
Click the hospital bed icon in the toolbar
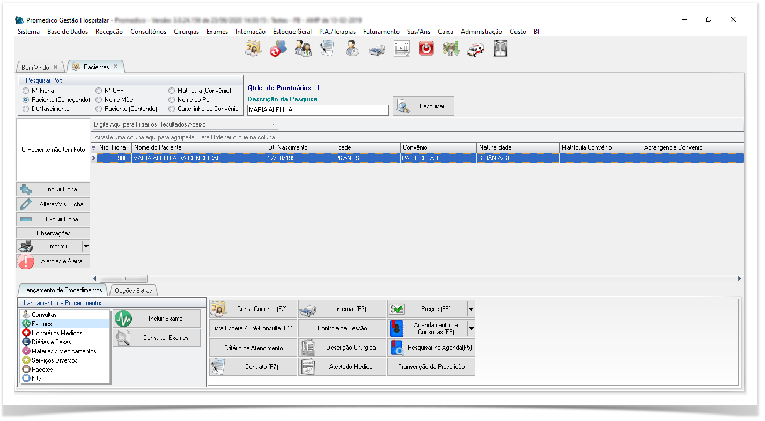[x=377, y=50]
